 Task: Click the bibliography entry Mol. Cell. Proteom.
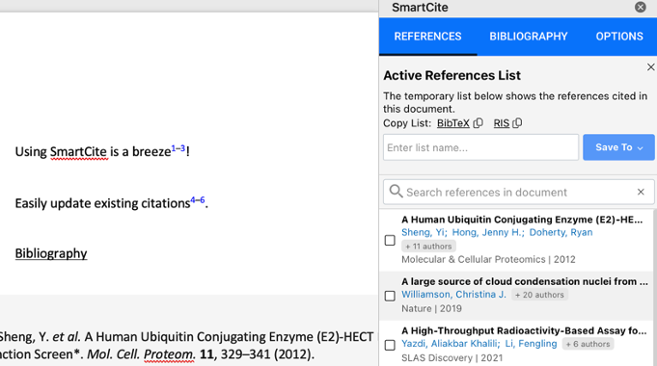click(x=141, y=354)
